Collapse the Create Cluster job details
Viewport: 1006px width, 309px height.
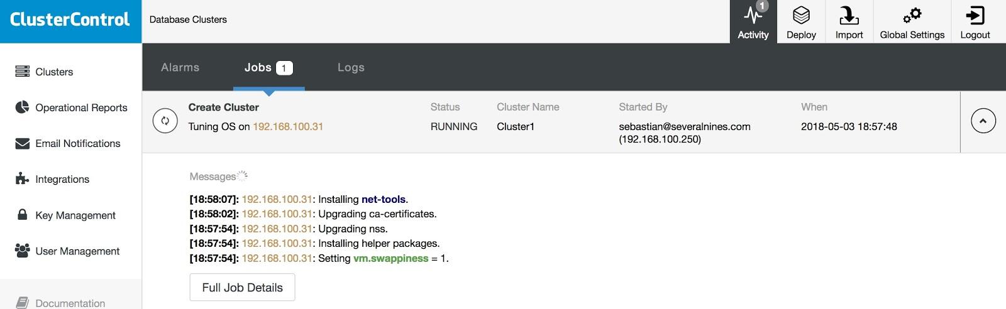[983, 121]
